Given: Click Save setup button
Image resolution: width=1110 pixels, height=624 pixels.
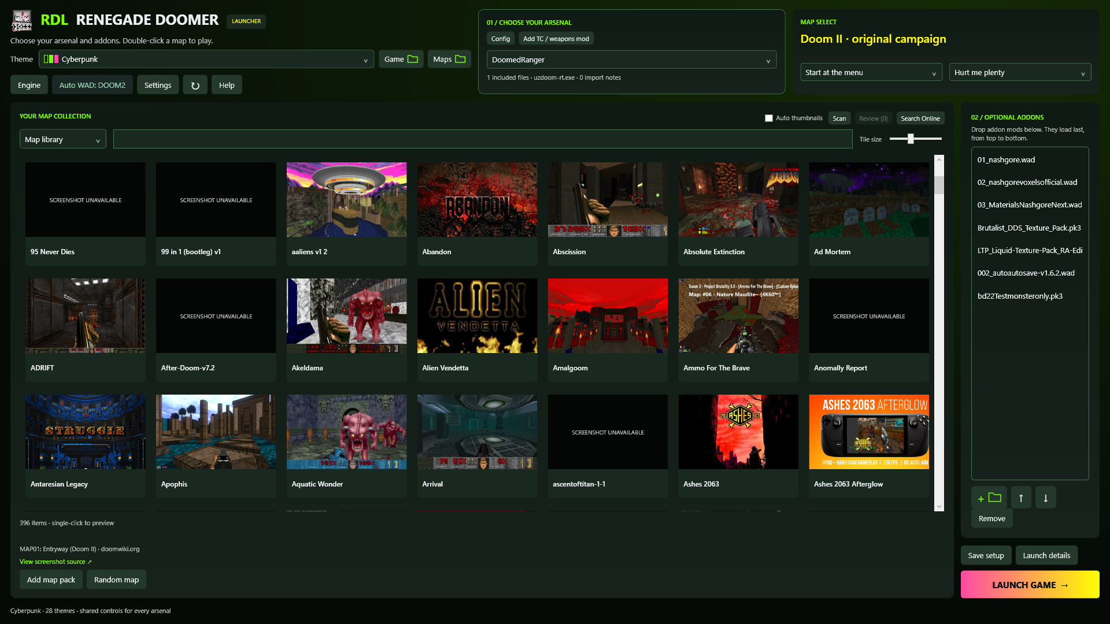Looking at the screenshot, I should (x=986, y=555).
